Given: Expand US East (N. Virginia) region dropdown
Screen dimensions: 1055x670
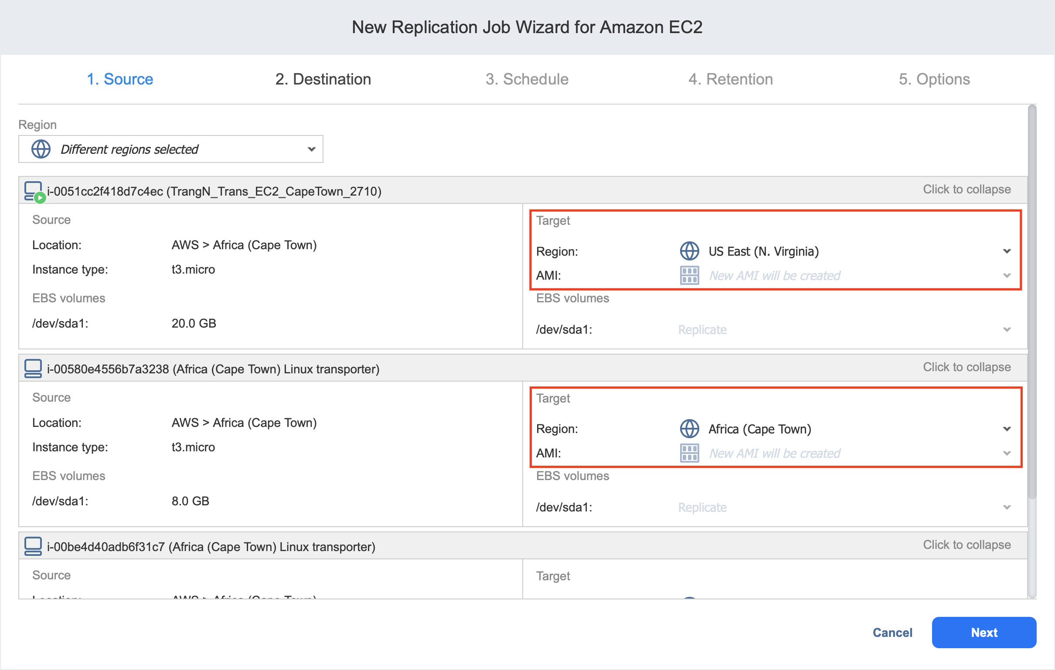Looking at the screenshot, I should (1007, 251).
